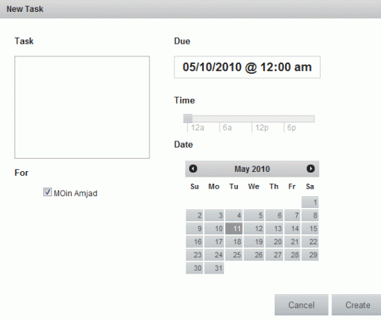381x320 pixels.
Task: Pick May 7 on the calendar
Action: click(x=292, y=216)
